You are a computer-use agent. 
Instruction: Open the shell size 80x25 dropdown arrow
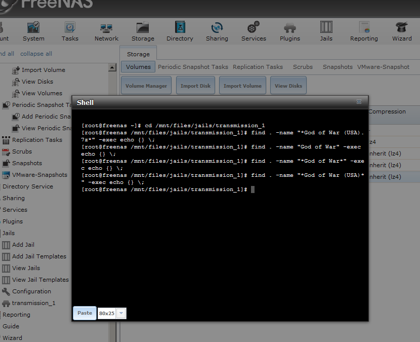tap(121, 313)
